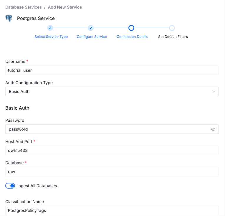Open Database Services breadcrumb link

tap(24, 7)
